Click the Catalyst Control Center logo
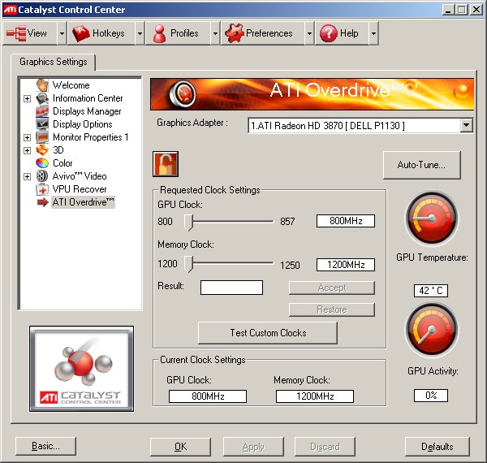 click(81, 370)
